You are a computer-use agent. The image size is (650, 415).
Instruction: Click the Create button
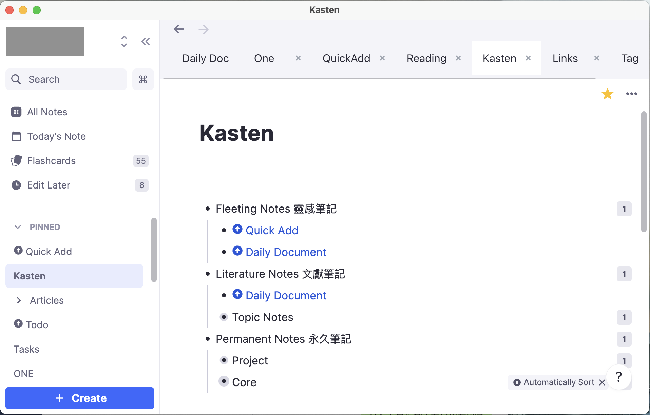(x=79, y=398)
